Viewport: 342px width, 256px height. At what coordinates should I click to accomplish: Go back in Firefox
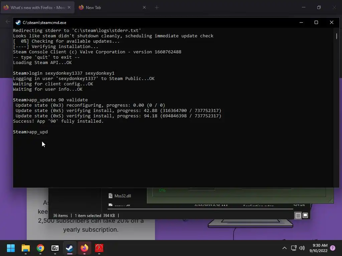[x=8, y=22]
